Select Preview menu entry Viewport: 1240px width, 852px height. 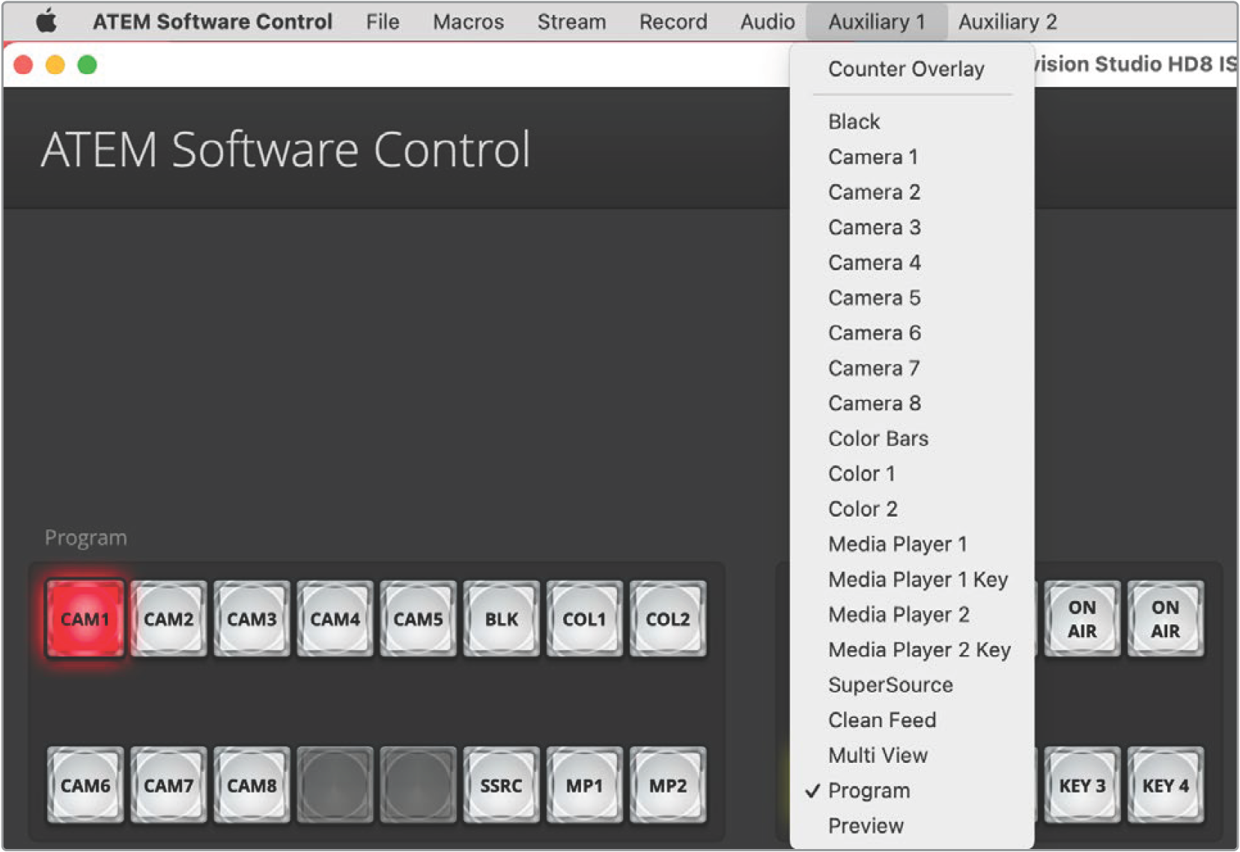click(x=912, y=825)
